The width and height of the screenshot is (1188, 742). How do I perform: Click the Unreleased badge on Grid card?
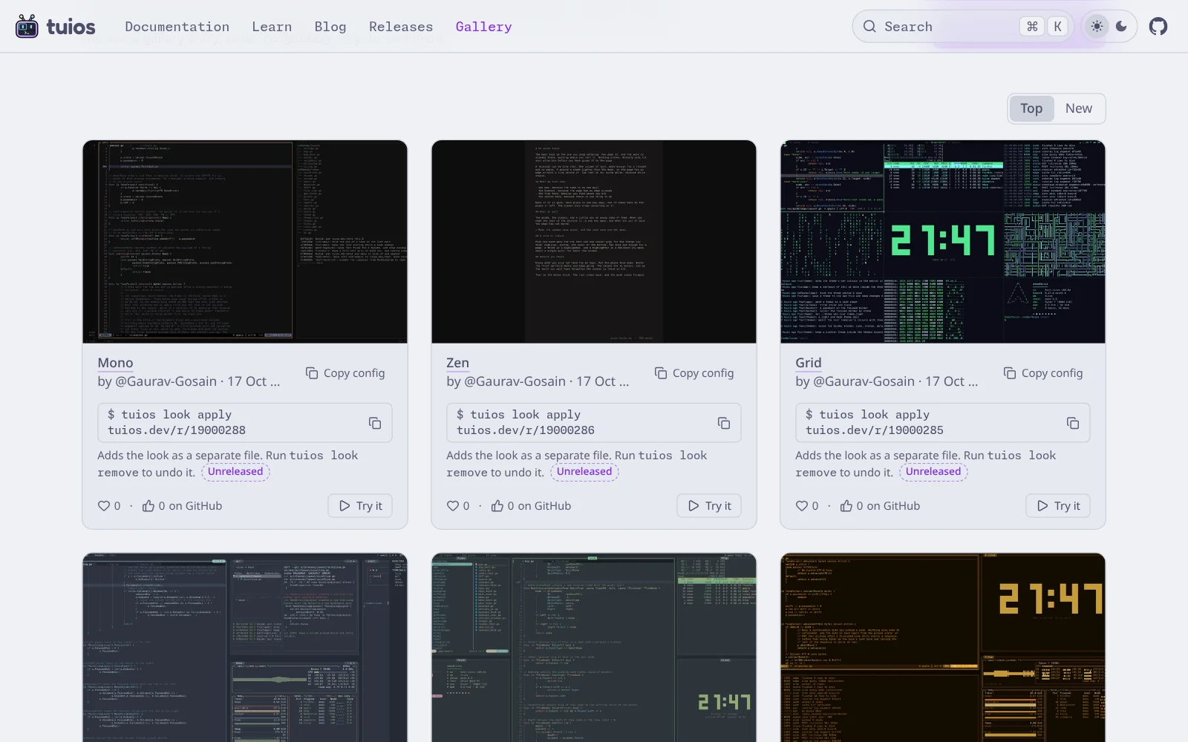[x=933, y=472]
